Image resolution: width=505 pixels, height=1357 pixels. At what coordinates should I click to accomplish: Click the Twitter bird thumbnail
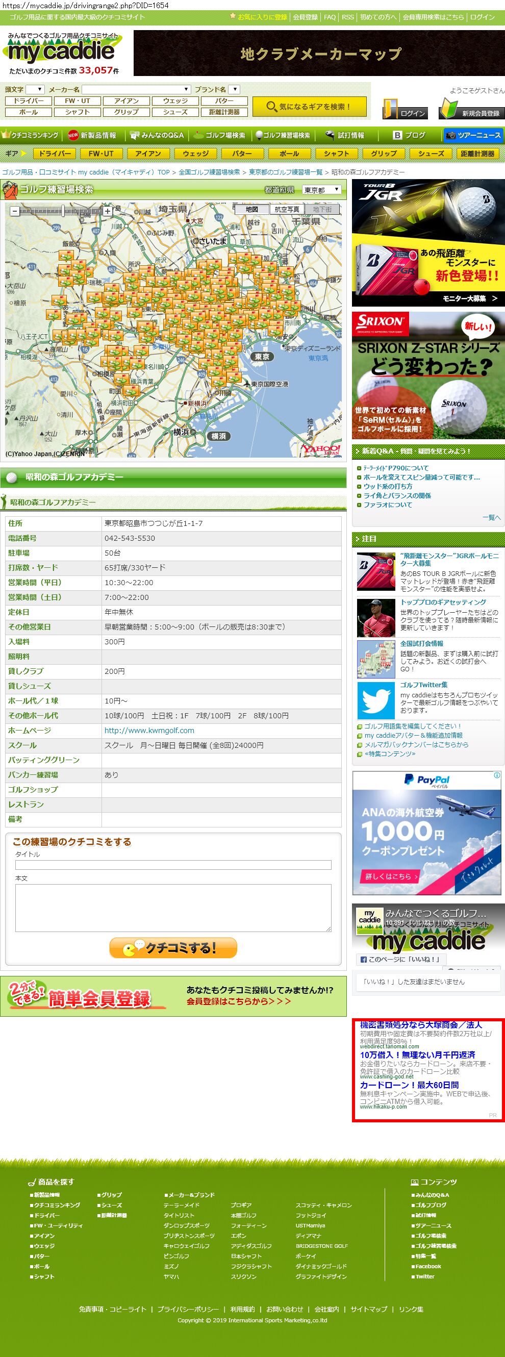click(x=375, y=700)
